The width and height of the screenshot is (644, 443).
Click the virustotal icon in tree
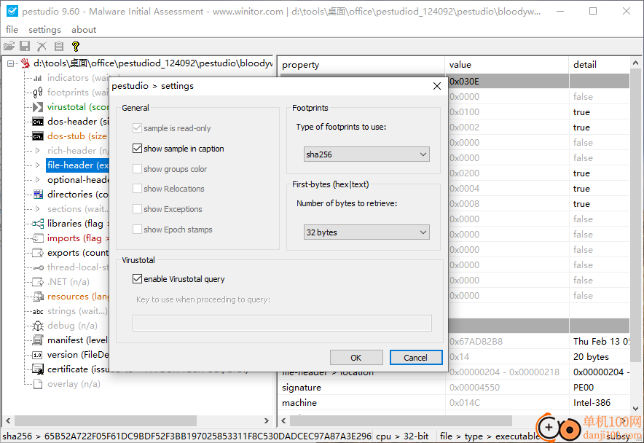[x=37, y=107]
